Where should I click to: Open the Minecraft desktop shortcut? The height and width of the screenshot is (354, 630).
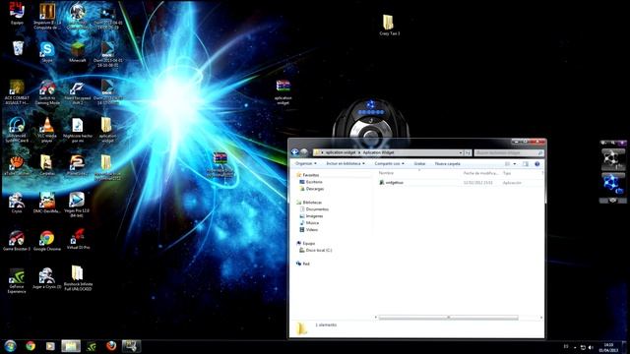coord(77,52)
